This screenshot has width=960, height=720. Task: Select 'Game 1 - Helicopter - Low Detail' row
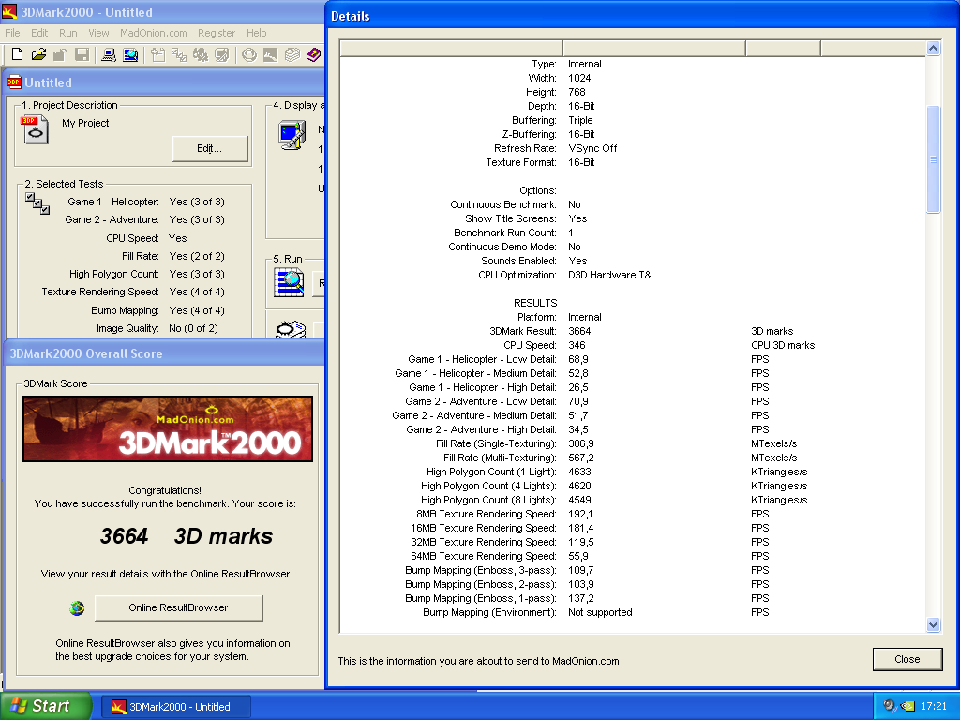point(633,359)
